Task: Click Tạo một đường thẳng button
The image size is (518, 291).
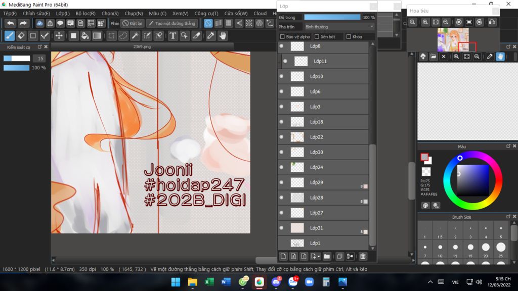Action: 172,23
